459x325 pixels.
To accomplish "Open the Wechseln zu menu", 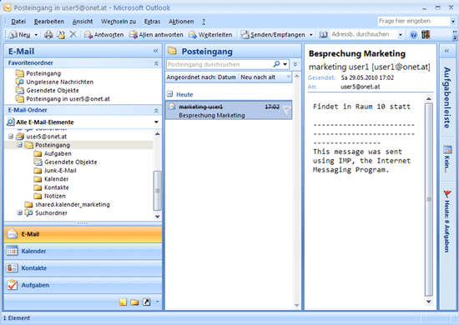I will (x=119, y=22).
